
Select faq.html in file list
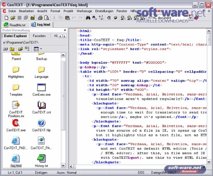(16, 161)
